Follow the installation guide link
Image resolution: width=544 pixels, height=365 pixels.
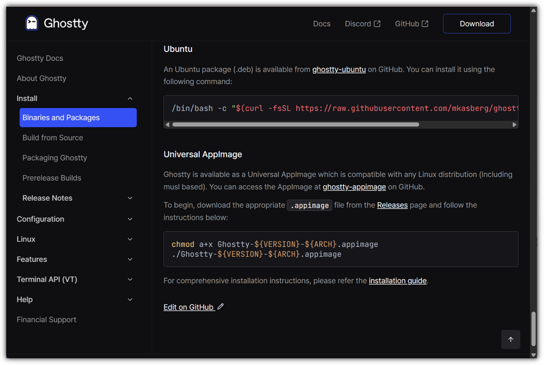397,281
